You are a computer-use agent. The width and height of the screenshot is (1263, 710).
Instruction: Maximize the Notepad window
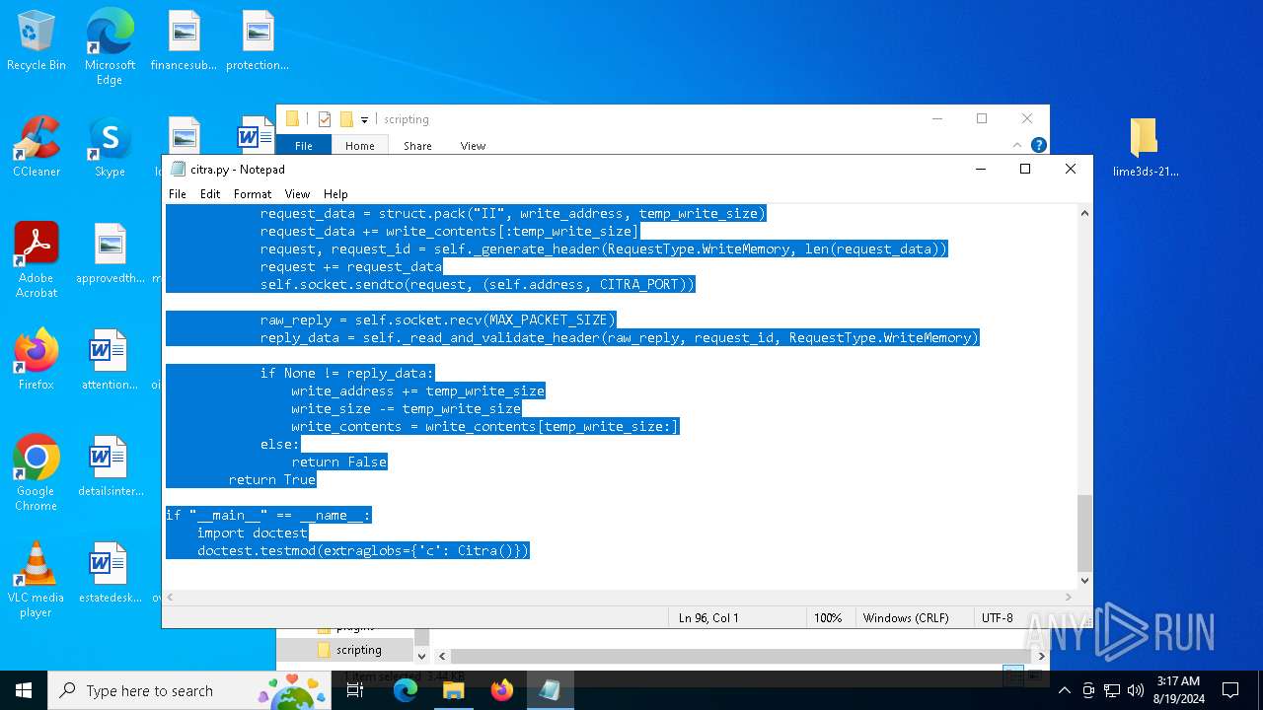[1025, 169]
